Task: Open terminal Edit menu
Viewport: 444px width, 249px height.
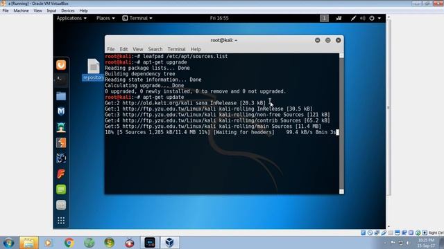Action: pos(123,49)
